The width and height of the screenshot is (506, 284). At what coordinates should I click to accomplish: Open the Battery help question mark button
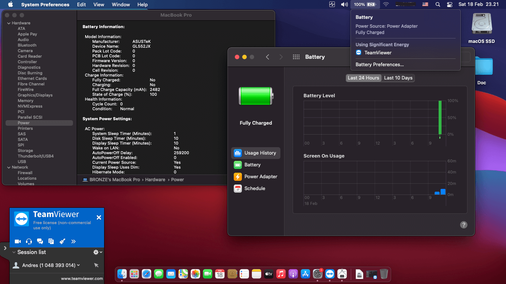(463, 225)
